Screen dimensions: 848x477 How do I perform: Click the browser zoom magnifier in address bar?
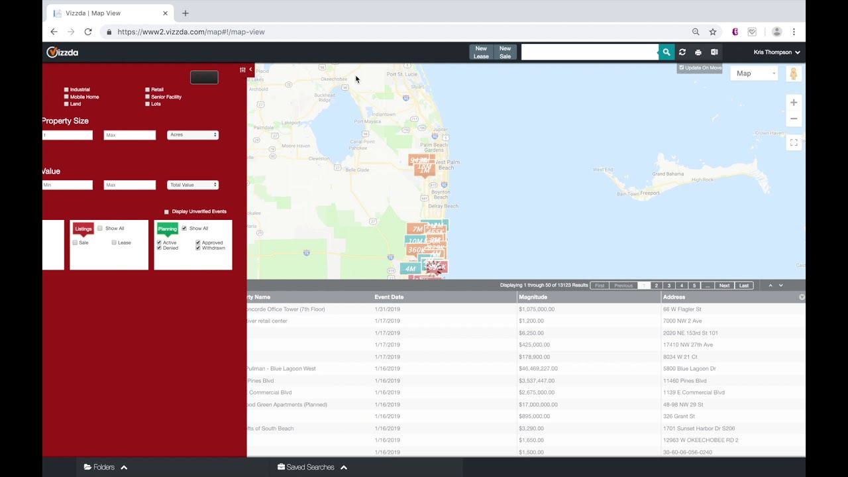[x=696, y=32]
